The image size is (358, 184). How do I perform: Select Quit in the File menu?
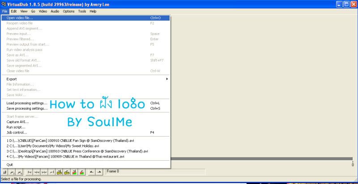pyautogui.click(x=85, y=165)
